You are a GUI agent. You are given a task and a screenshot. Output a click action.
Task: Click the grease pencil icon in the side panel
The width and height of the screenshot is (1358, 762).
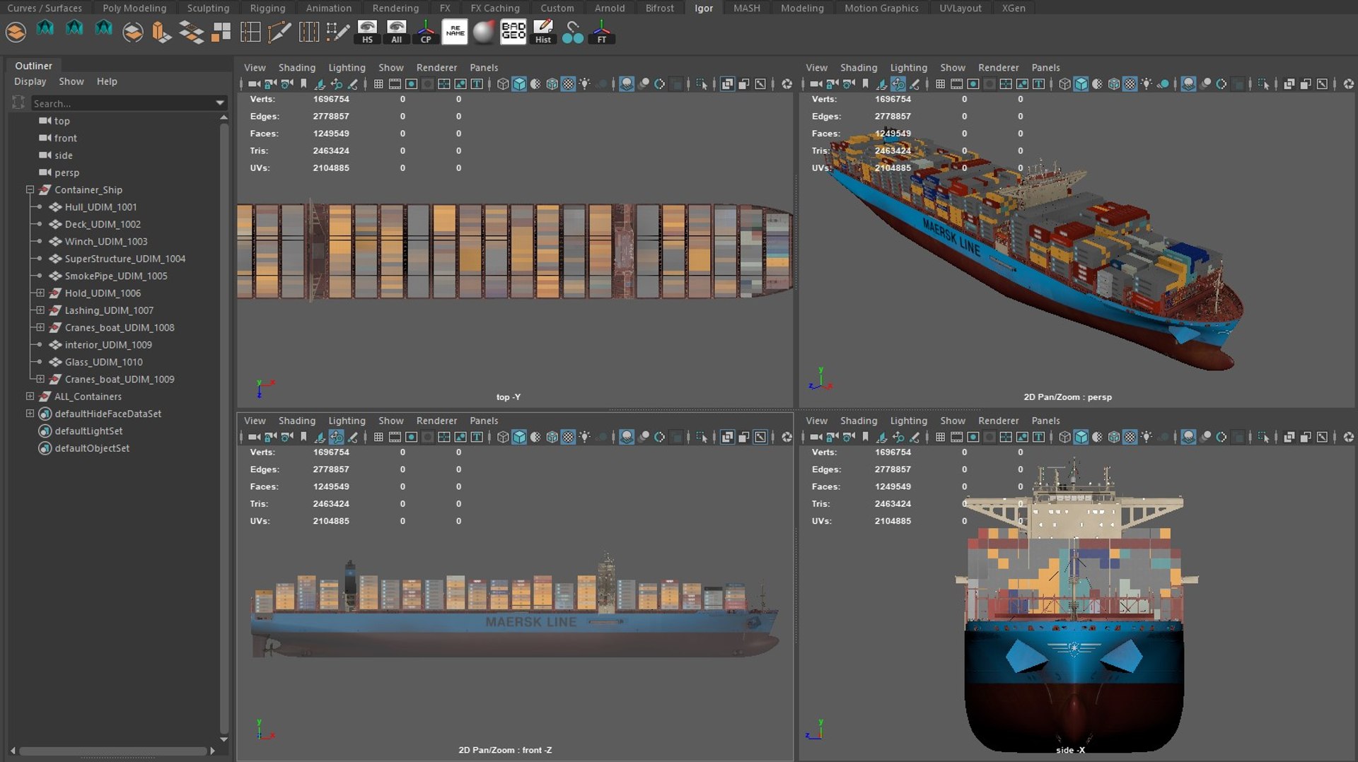point(915,437)
